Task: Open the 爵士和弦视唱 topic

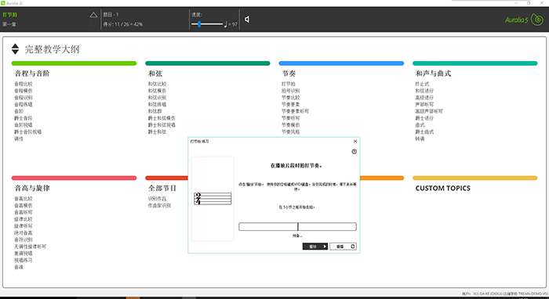Action: click(162, 124)
